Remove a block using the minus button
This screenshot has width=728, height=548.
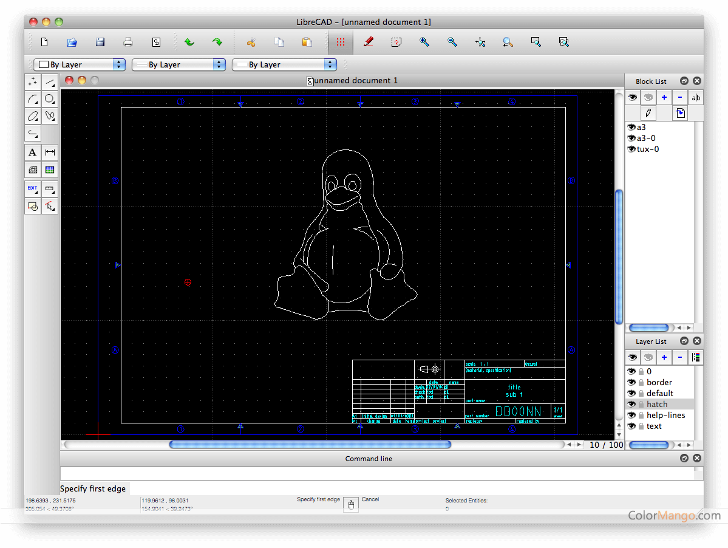click(680, 97)
